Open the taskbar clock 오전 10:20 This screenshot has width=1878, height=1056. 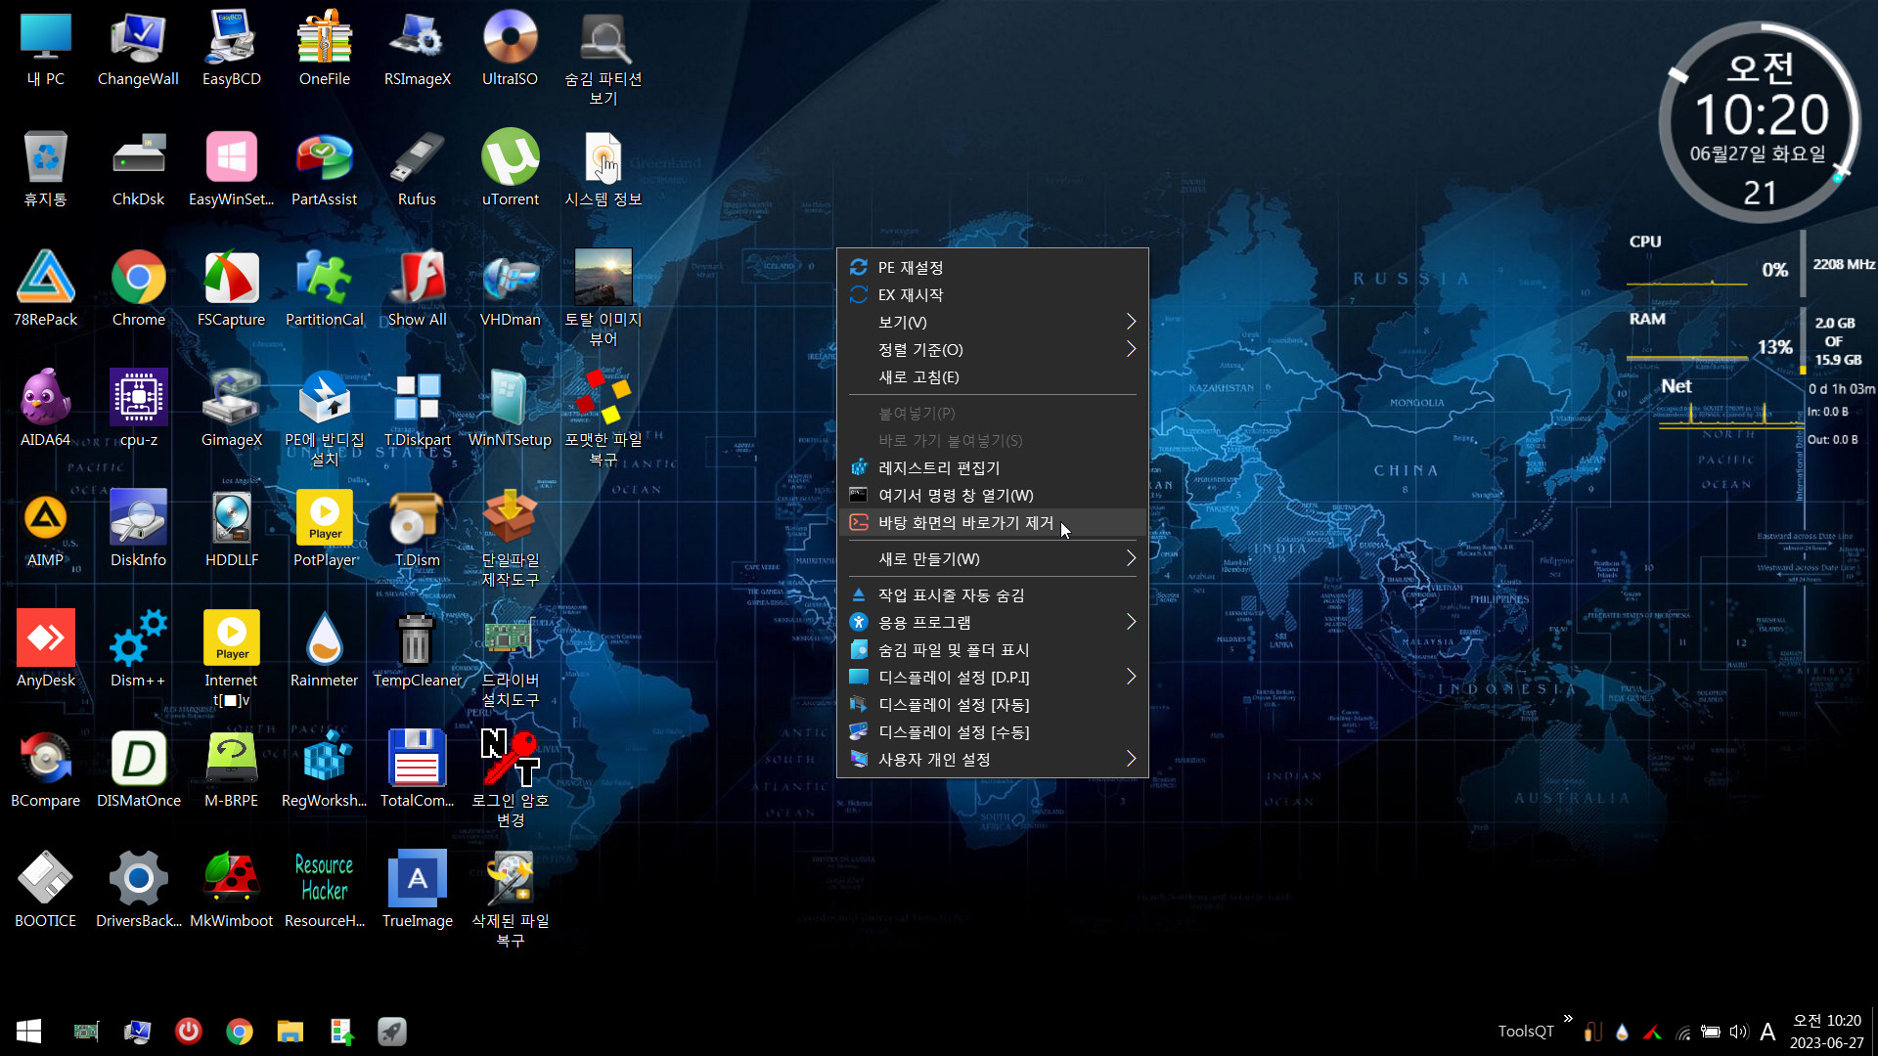(1826, 1032)
